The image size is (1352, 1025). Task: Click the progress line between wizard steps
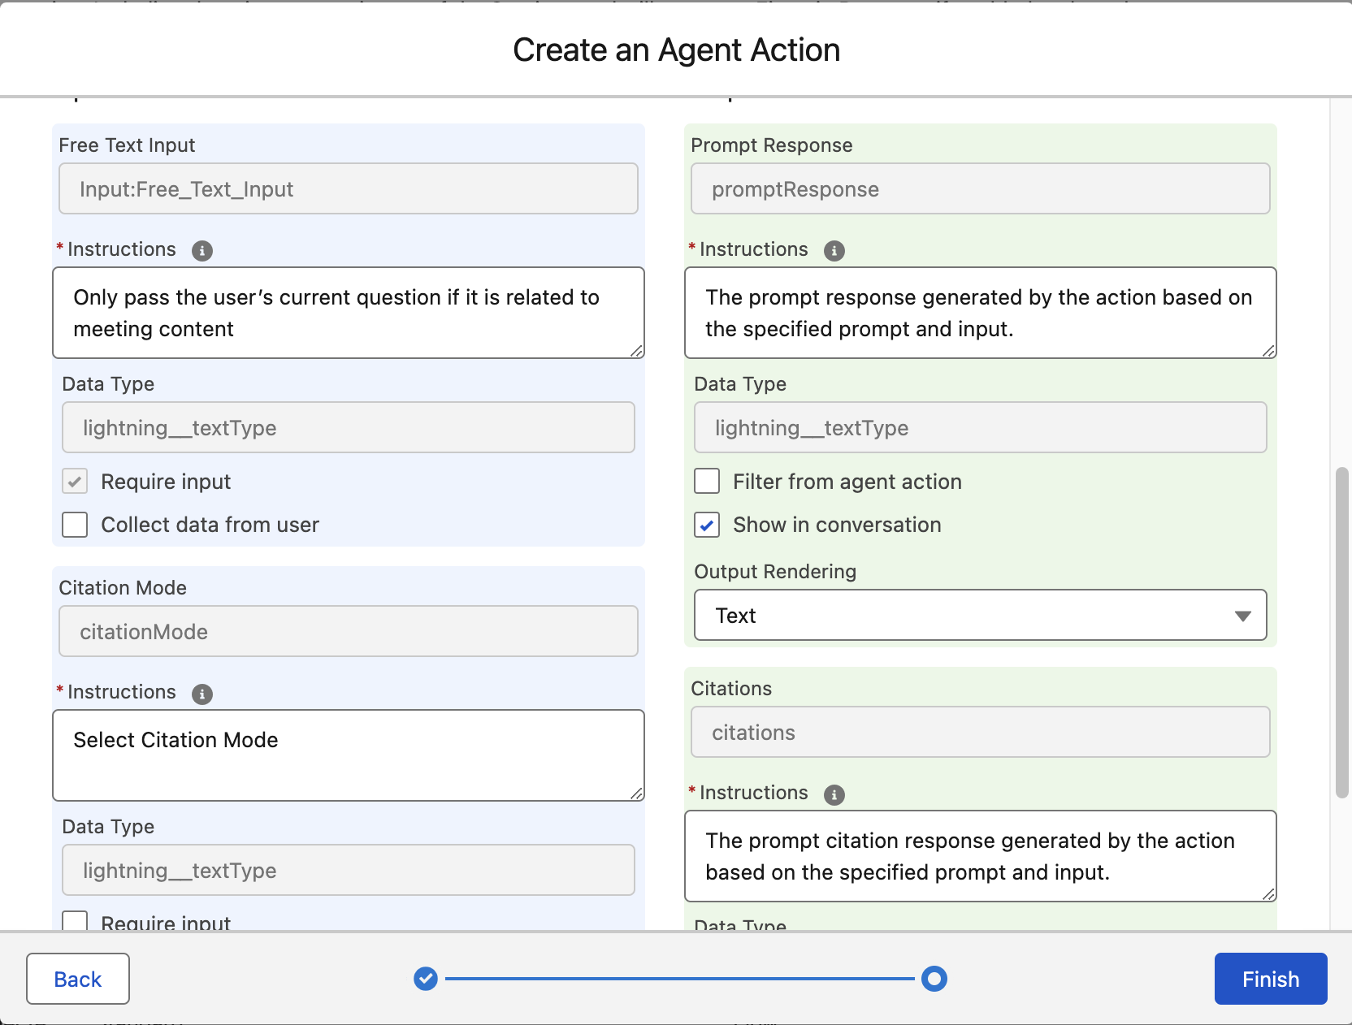[679, 979]
